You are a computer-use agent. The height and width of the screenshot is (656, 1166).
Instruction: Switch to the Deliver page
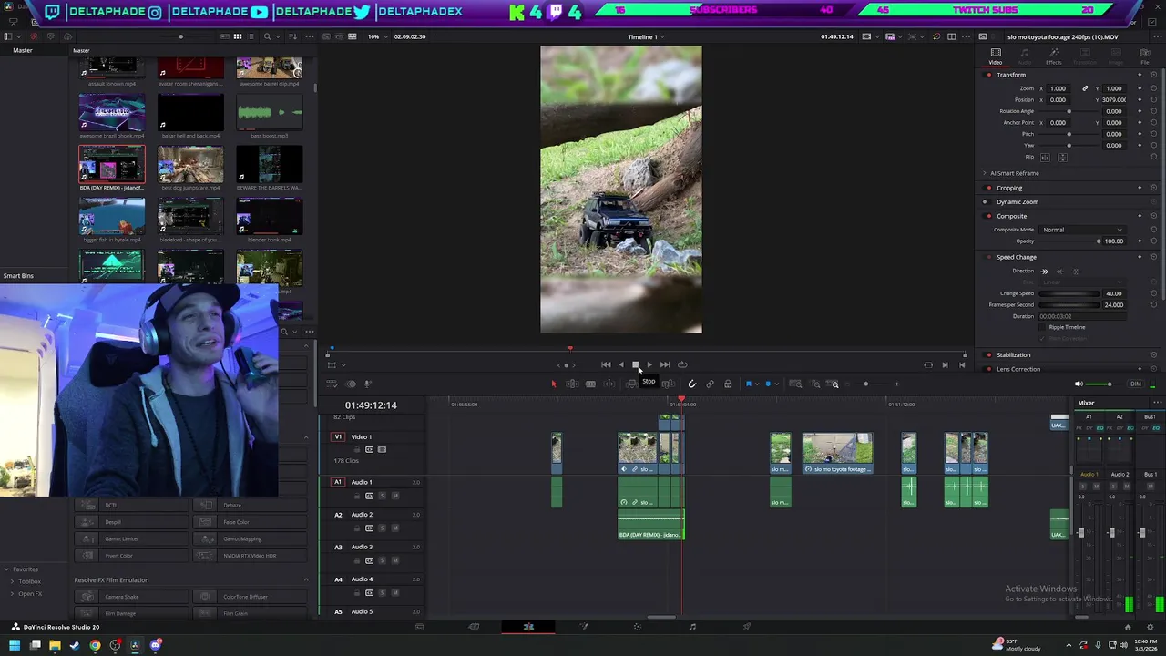tap(747, 627)
